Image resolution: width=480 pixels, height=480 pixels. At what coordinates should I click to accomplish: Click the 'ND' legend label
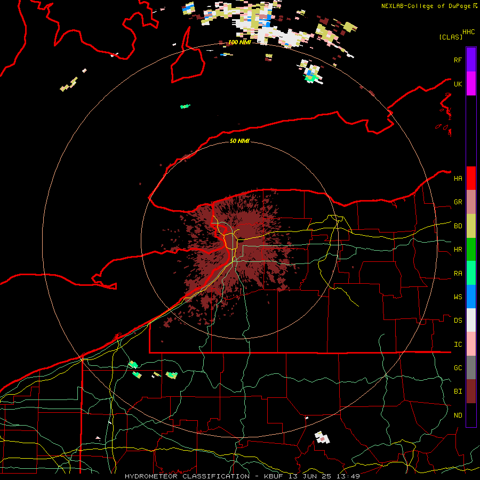[x=458, y=415]
